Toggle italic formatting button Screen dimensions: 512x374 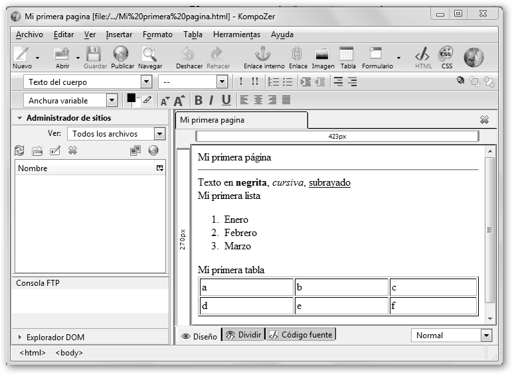tap(211, 100)
